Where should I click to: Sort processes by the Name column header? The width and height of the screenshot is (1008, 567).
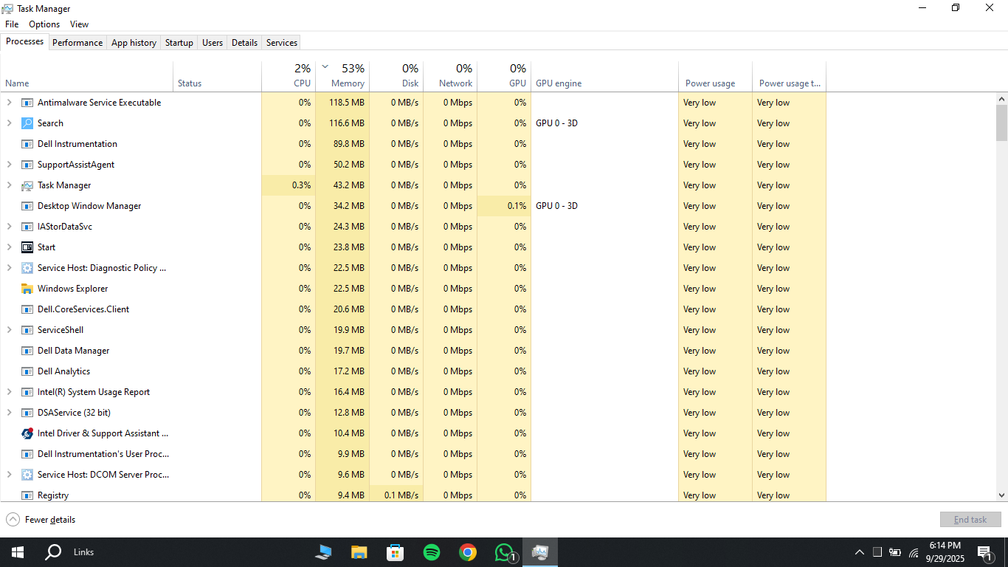[87, 76]
